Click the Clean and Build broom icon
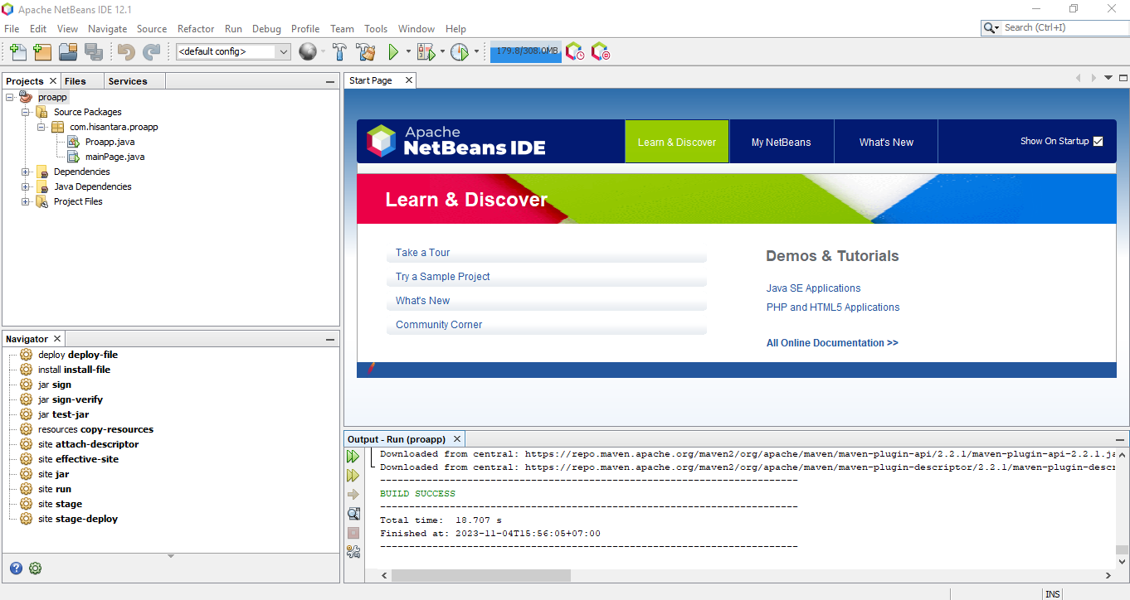This screenshot has width=1130, height=600. pos(365,52)
